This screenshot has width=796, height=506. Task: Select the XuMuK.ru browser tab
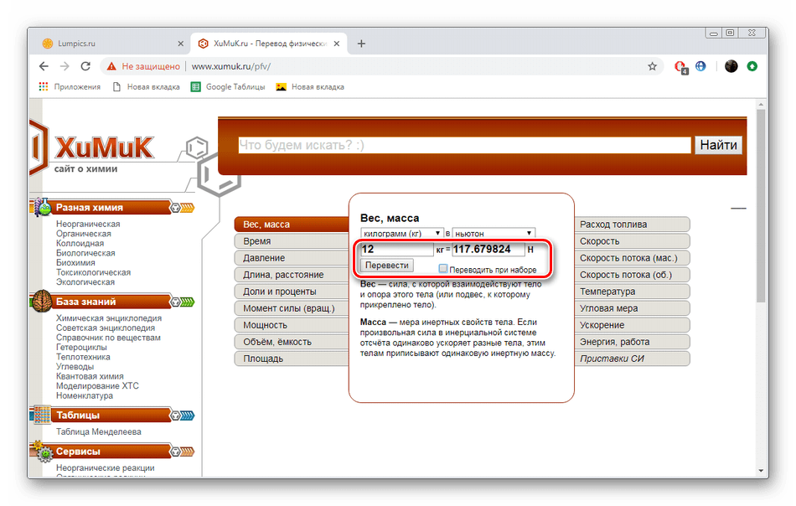point(269,44)
